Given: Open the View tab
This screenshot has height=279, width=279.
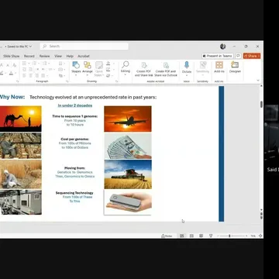Looking at the screenshot, I should tap(58, 56).
